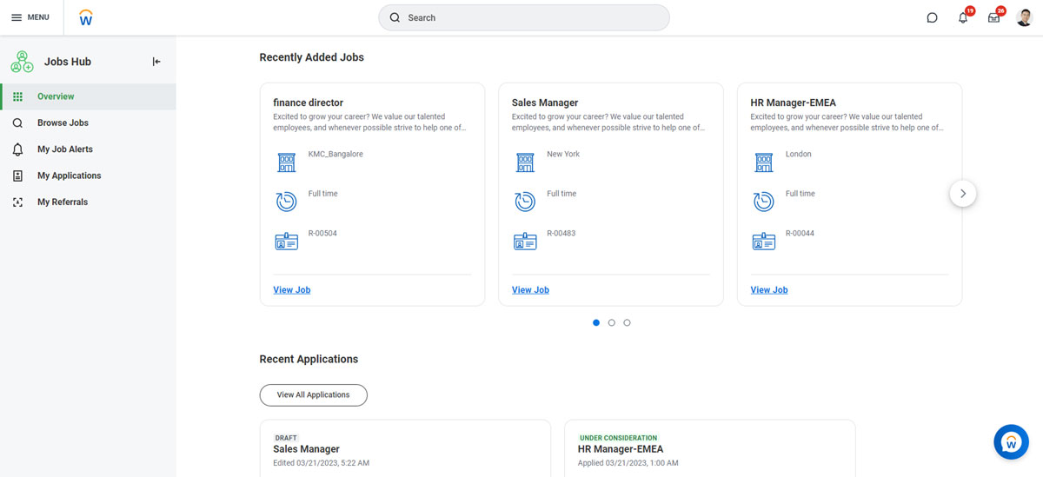1043x477 pixels.
Task: Click finance director card title
Action: point(309,103)
